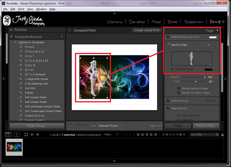Open the Slideshow module
This screenshot has width=231, height=167.
click(x=194, y=22)
